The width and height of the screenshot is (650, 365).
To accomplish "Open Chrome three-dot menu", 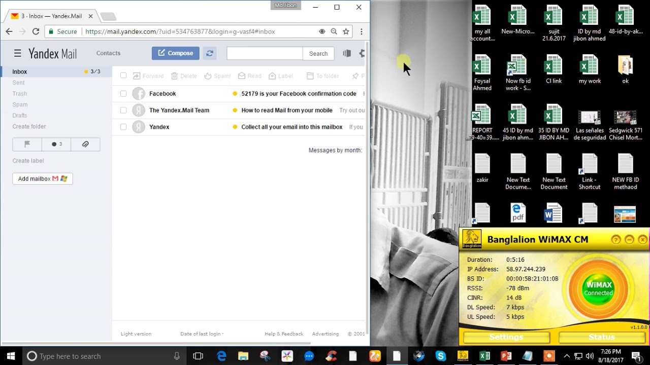I will coord(361,31).
